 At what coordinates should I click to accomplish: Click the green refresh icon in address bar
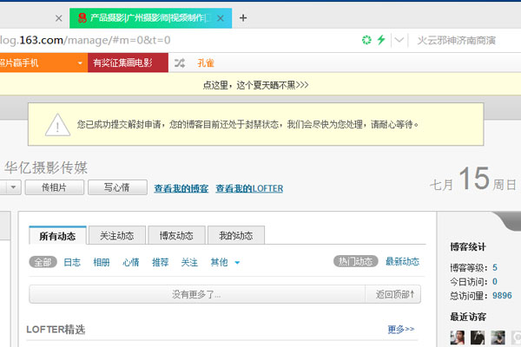pos(366,40)
